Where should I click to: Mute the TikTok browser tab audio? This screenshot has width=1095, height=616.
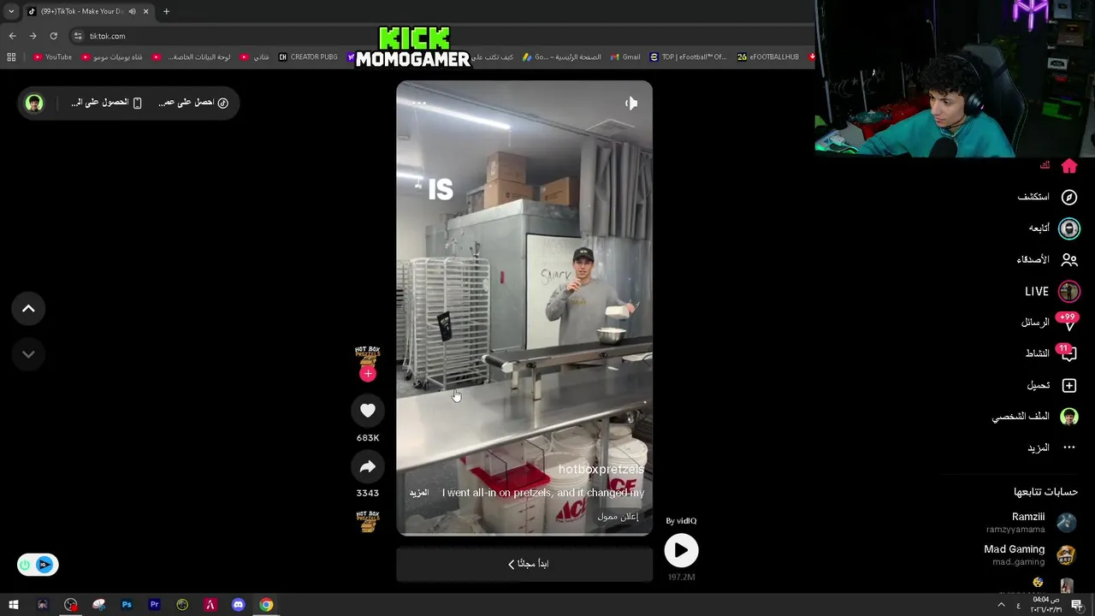coord(132,11)
